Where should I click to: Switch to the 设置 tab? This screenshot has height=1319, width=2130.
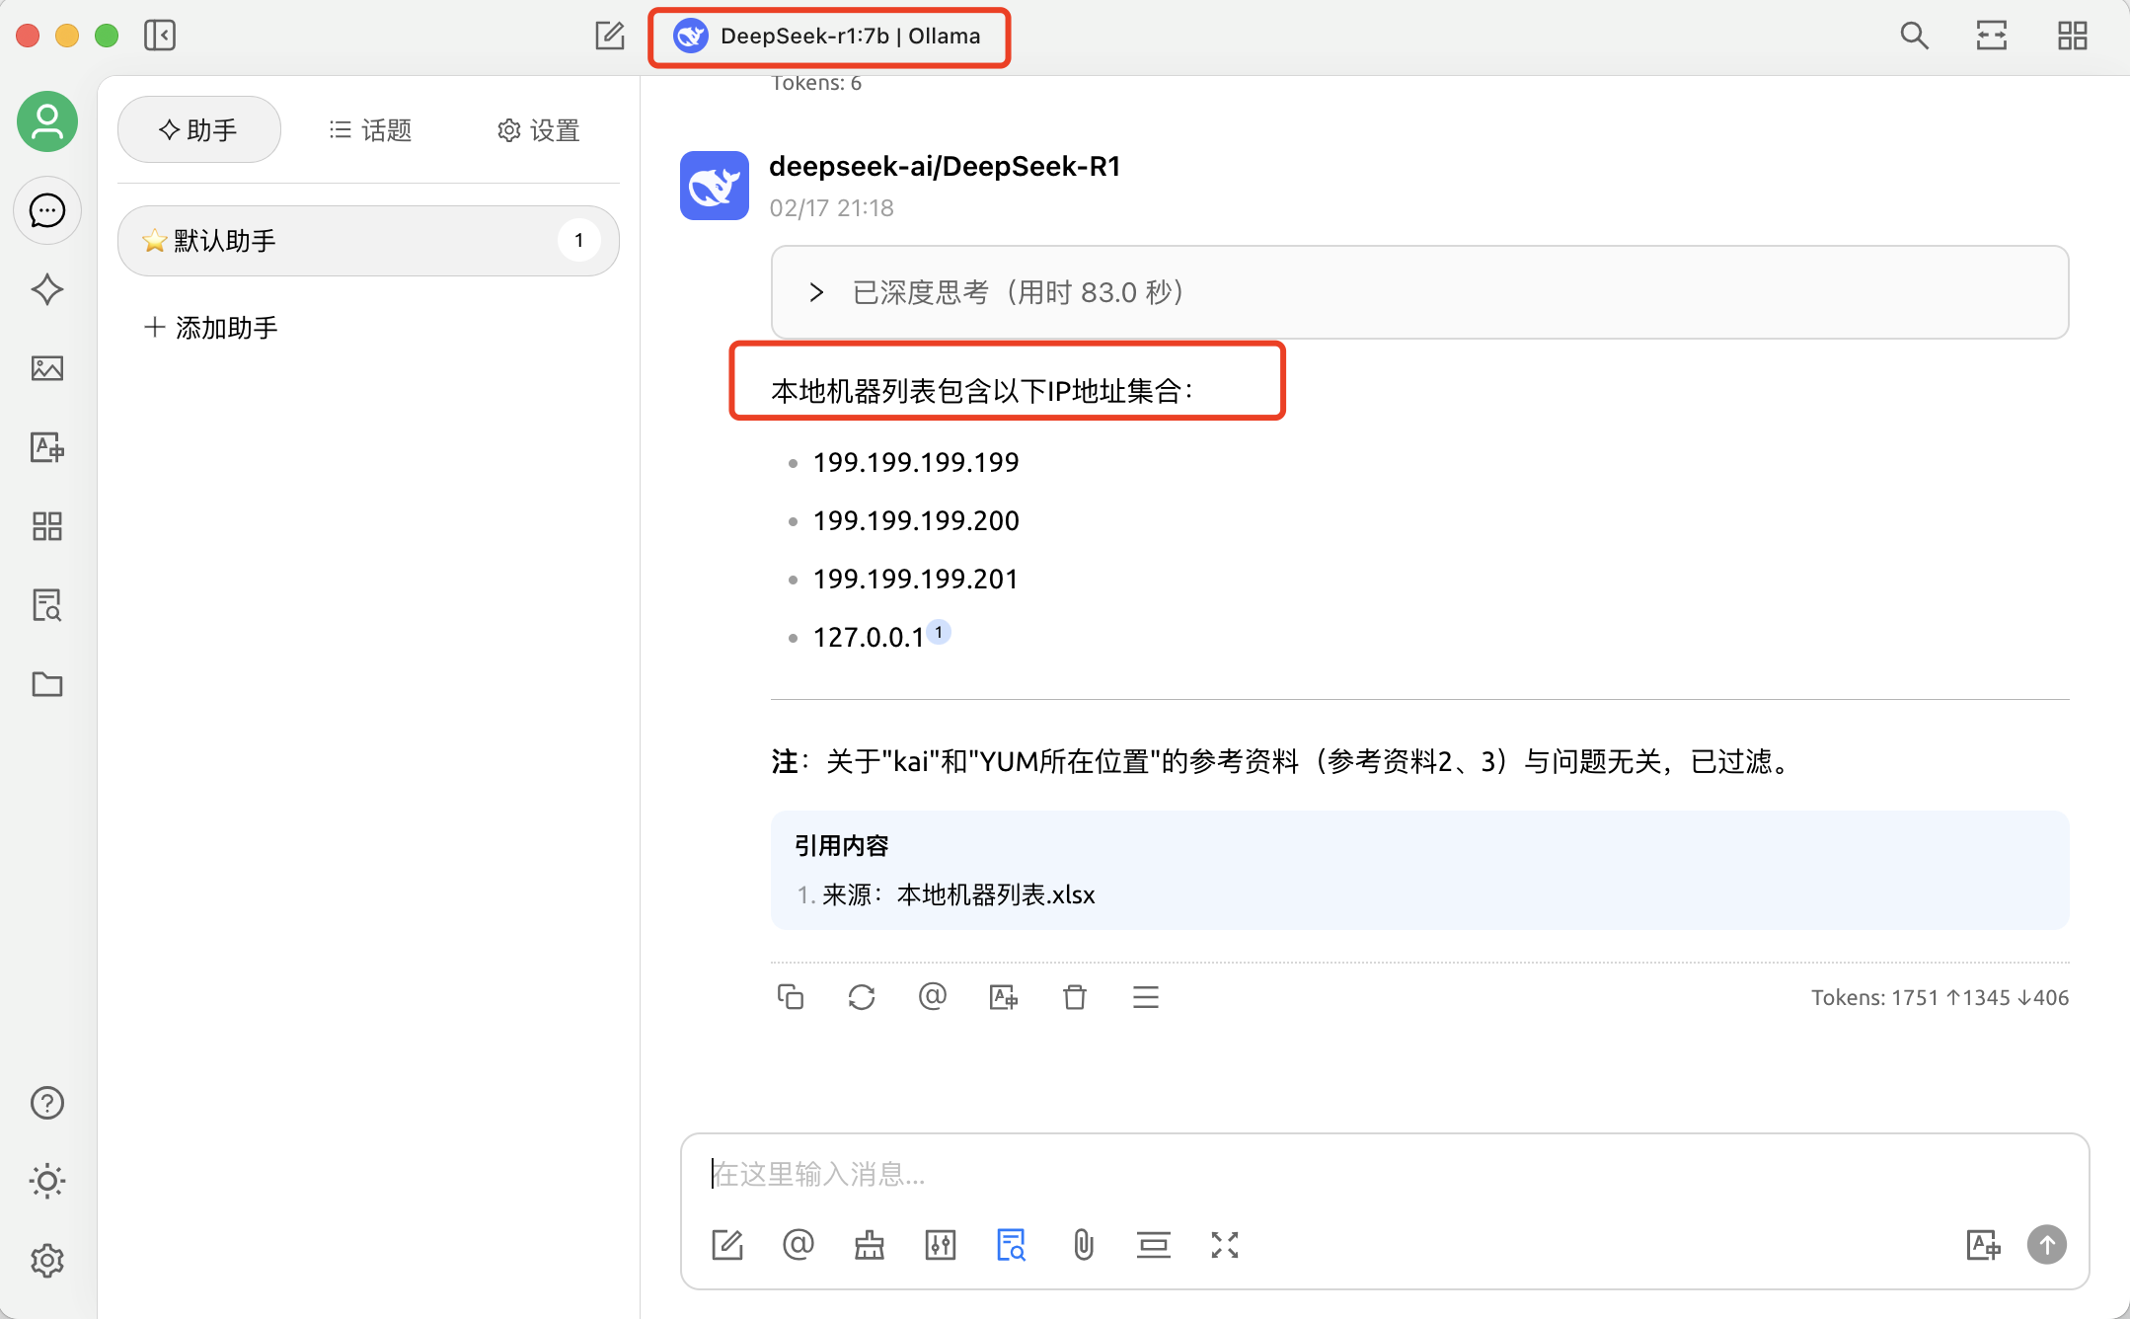point(538,130)
